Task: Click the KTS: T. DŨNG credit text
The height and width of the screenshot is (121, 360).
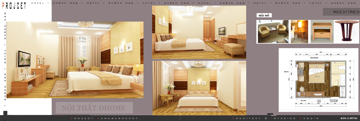Action: [349, 118]
